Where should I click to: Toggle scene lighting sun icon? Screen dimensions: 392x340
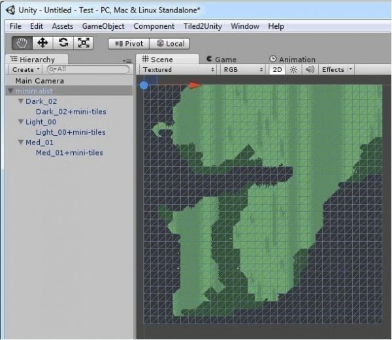point(294,69)
